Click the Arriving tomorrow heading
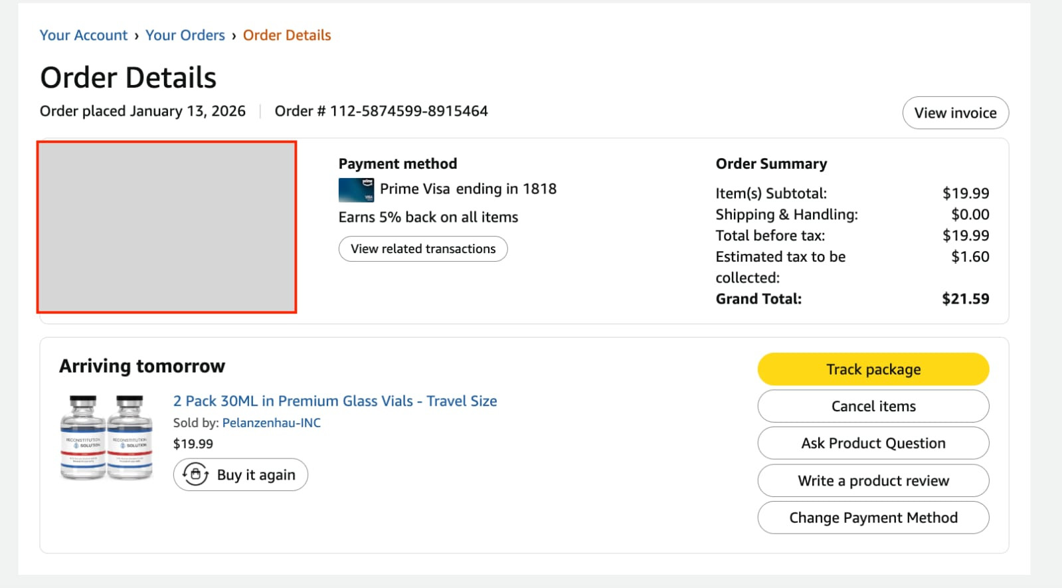The height and width of the screenshot is (588, 1062). pyautogui.click(x=142, y=366)
